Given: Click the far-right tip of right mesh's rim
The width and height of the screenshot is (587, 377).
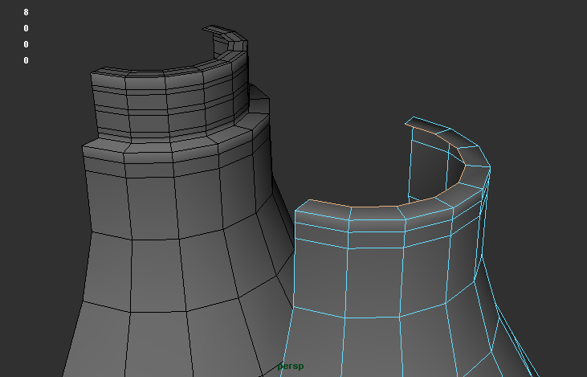Looking at the screenshot, I should tap(489, 168).
